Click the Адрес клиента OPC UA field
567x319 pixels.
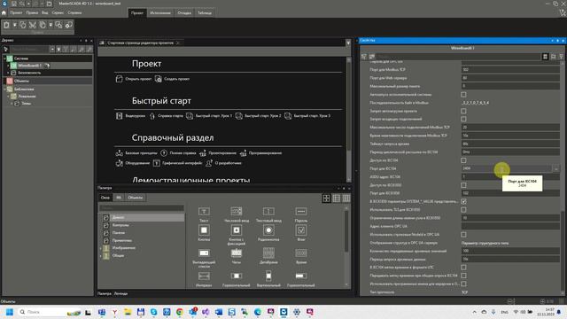[x=510, y=227]
